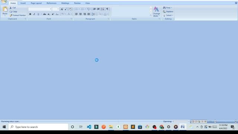
Task: Open Visual Studio Code from taskbar
Action: [89, 127]
